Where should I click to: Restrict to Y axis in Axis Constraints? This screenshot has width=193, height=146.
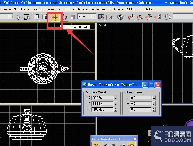tap(104, 145)
